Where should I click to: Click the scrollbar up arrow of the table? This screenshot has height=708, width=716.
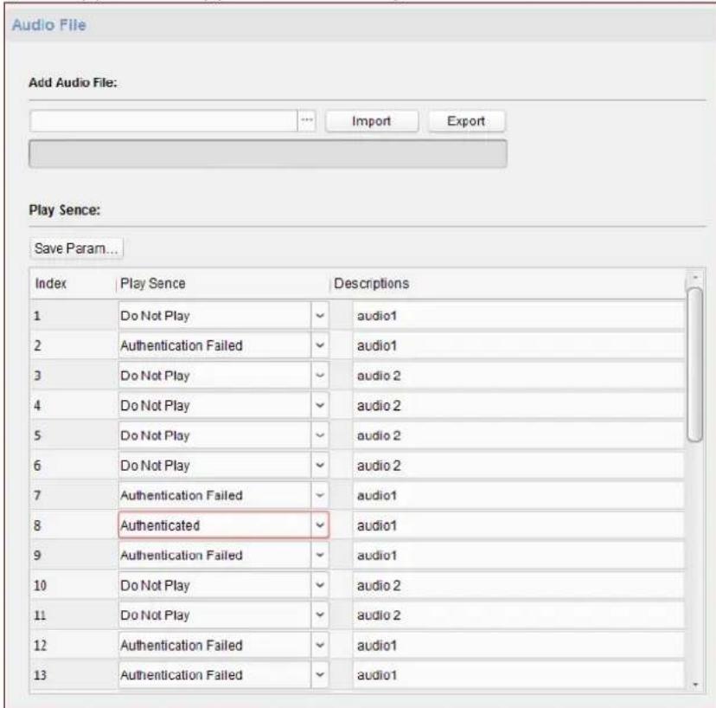click(x=695, y=278)
